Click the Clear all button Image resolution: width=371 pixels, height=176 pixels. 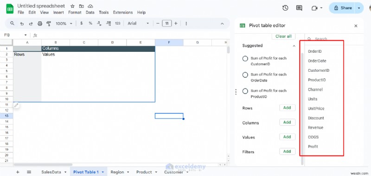pos(283,37)
